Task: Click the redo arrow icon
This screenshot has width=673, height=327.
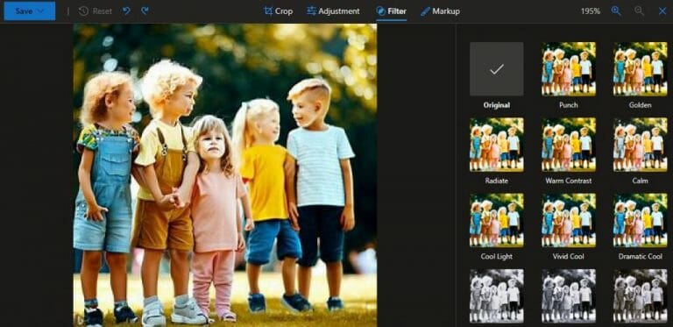Action: pos(145,11)
